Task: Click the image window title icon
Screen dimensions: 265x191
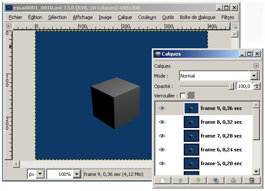Action: coord(9,8)
